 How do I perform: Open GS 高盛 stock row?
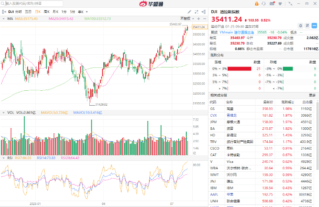[x=262, y=109]
